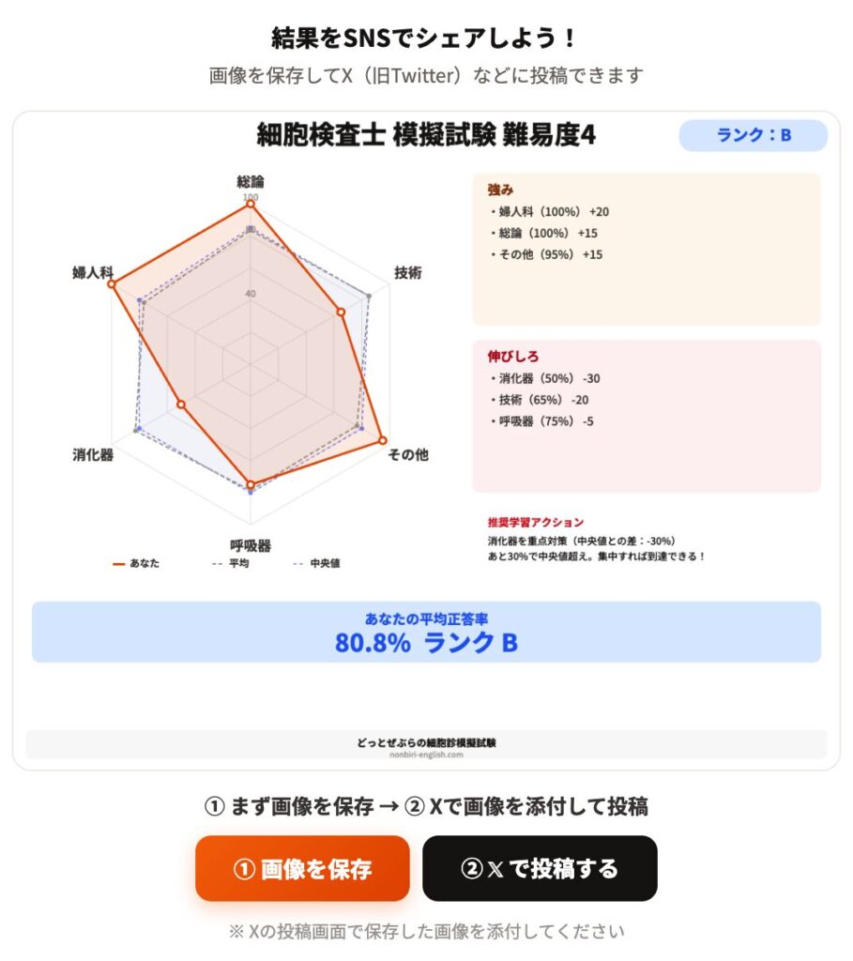Click the 呼吸器 axis label
853x961 pixels.
click(x=251, y=545)
